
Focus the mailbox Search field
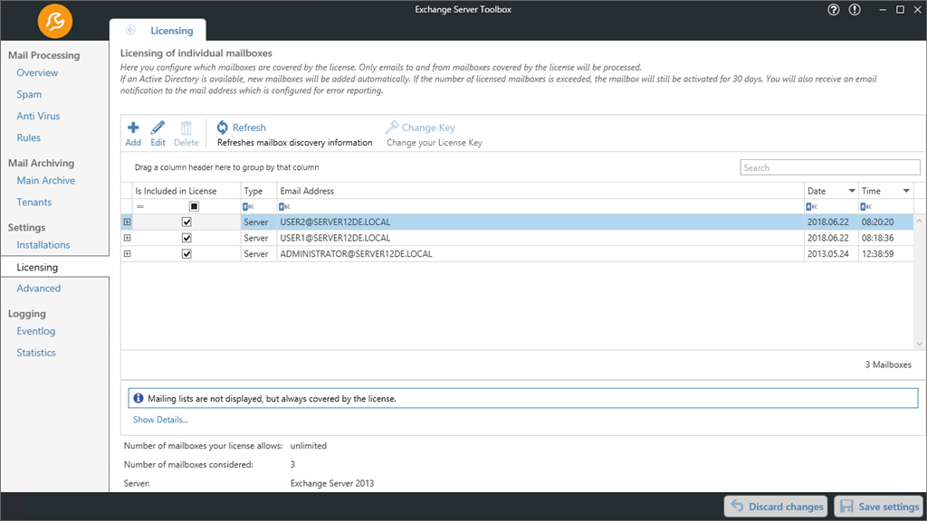(x=829, y=167)
